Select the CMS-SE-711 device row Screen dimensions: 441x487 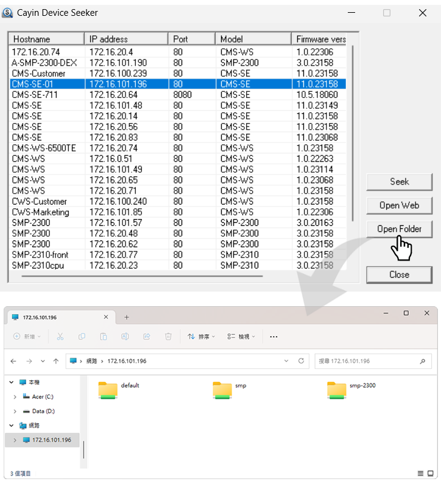(x=177, y=95)
